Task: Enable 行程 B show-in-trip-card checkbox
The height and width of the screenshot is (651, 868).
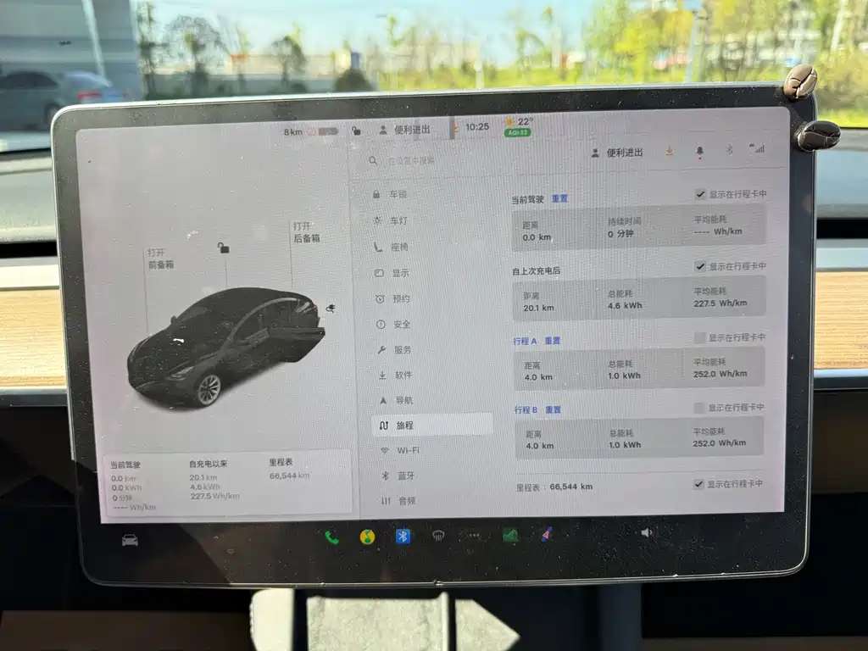Action: pyautogui.click(x=699, y=408)
